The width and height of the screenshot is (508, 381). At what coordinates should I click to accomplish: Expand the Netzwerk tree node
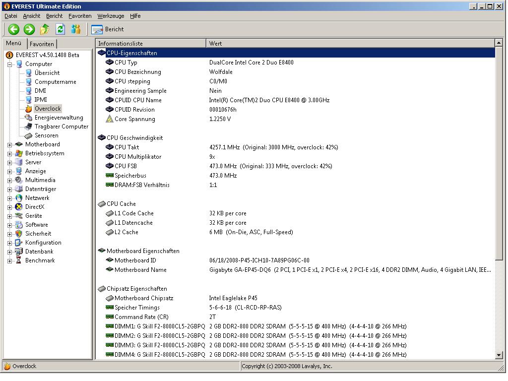point(10,198)
